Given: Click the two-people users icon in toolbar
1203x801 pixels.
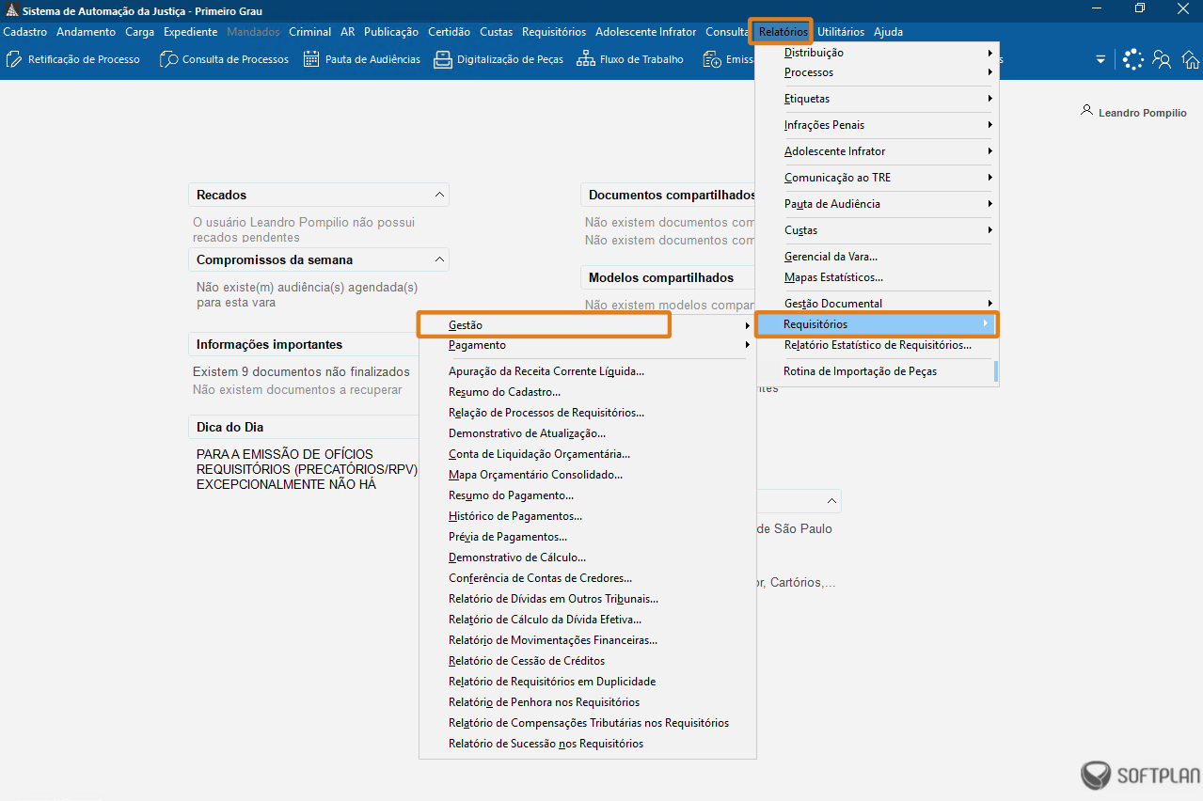Looking at the screenshot, I should [1163, 59].
